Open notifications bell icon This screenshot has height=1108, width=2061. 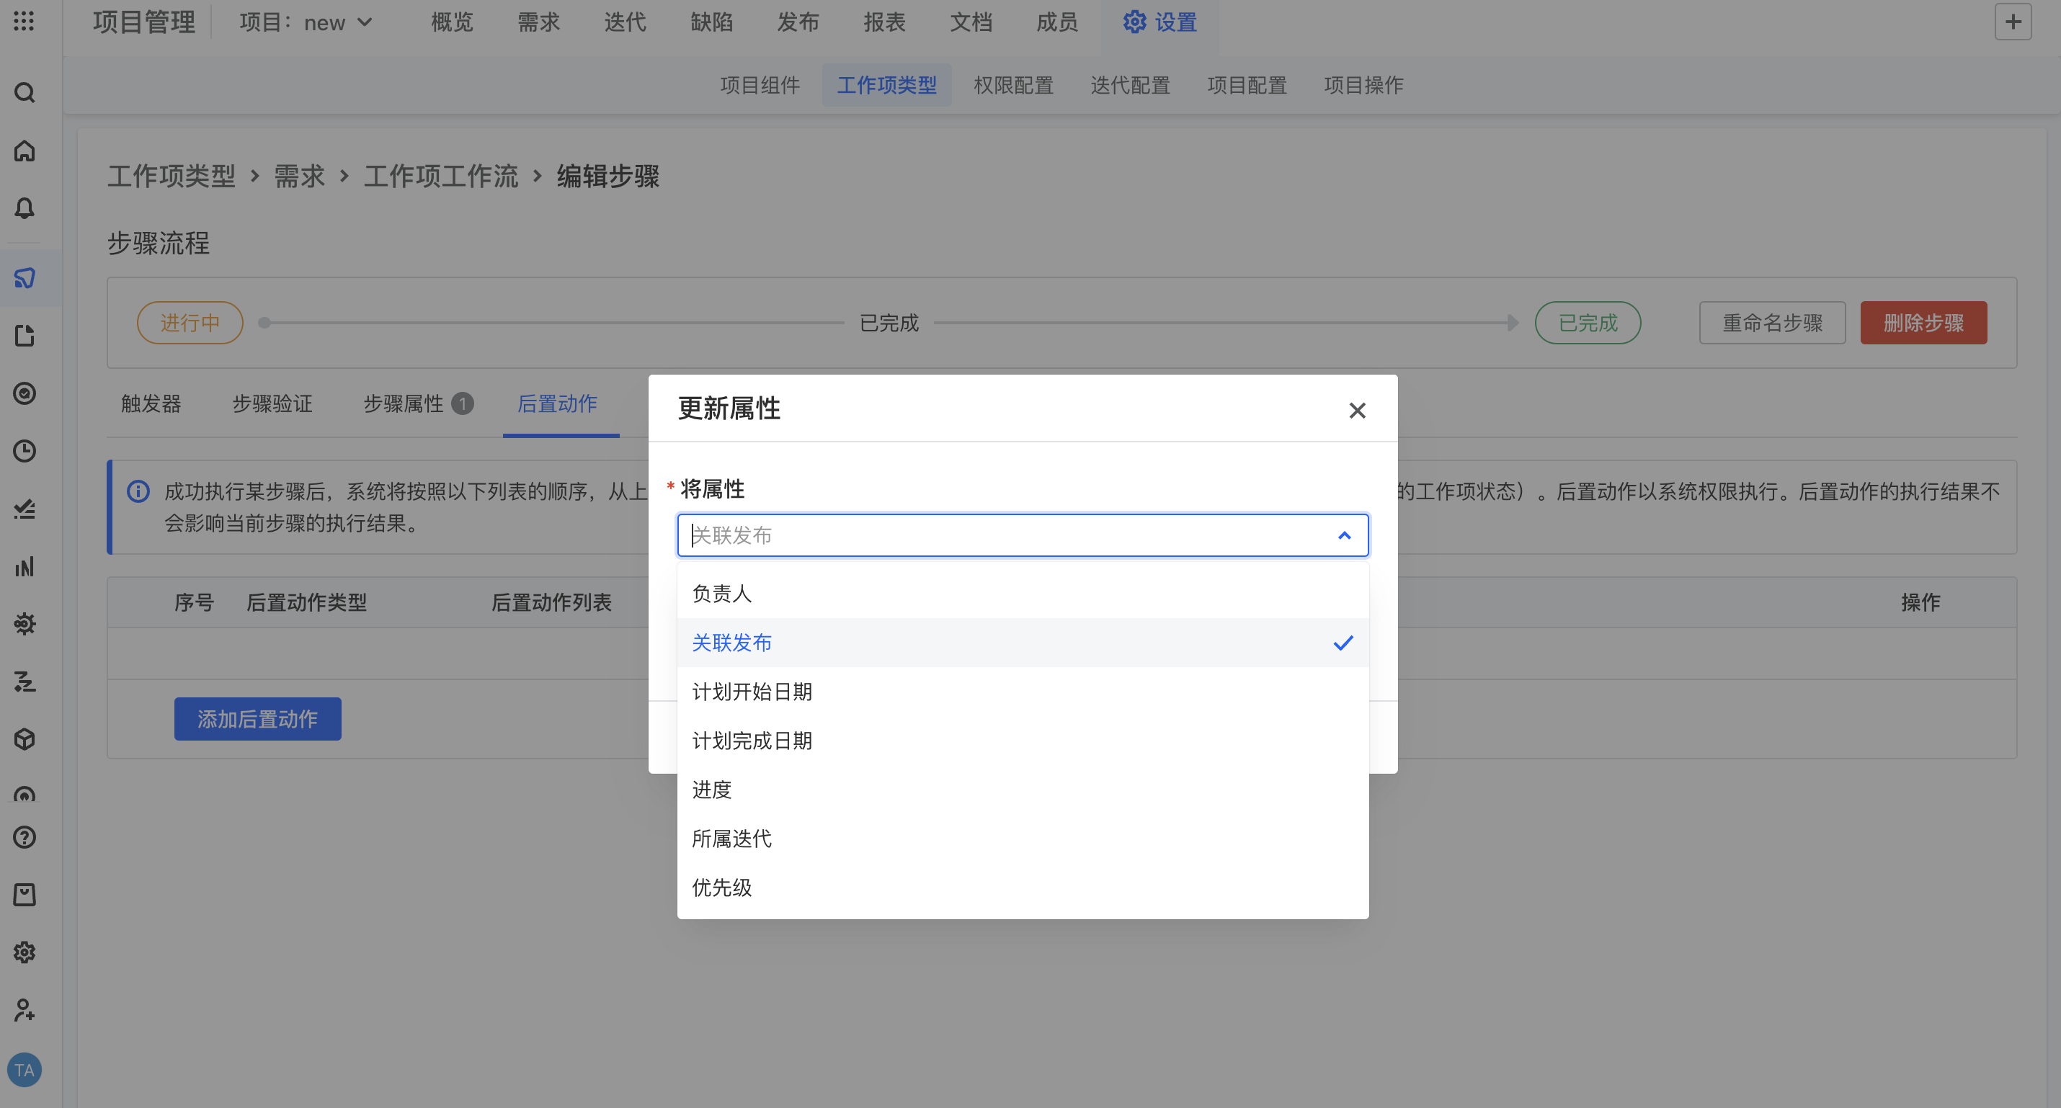(25, 208)
